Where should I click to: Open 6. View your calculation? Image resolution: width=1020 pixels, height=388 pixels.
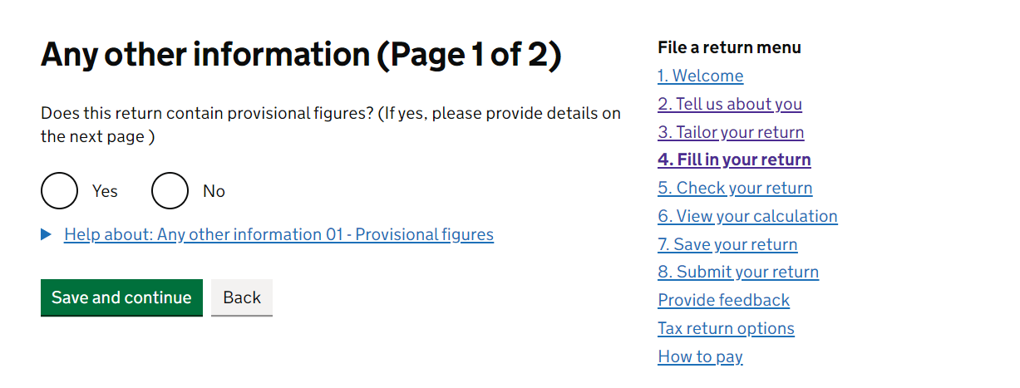[747, 216]
